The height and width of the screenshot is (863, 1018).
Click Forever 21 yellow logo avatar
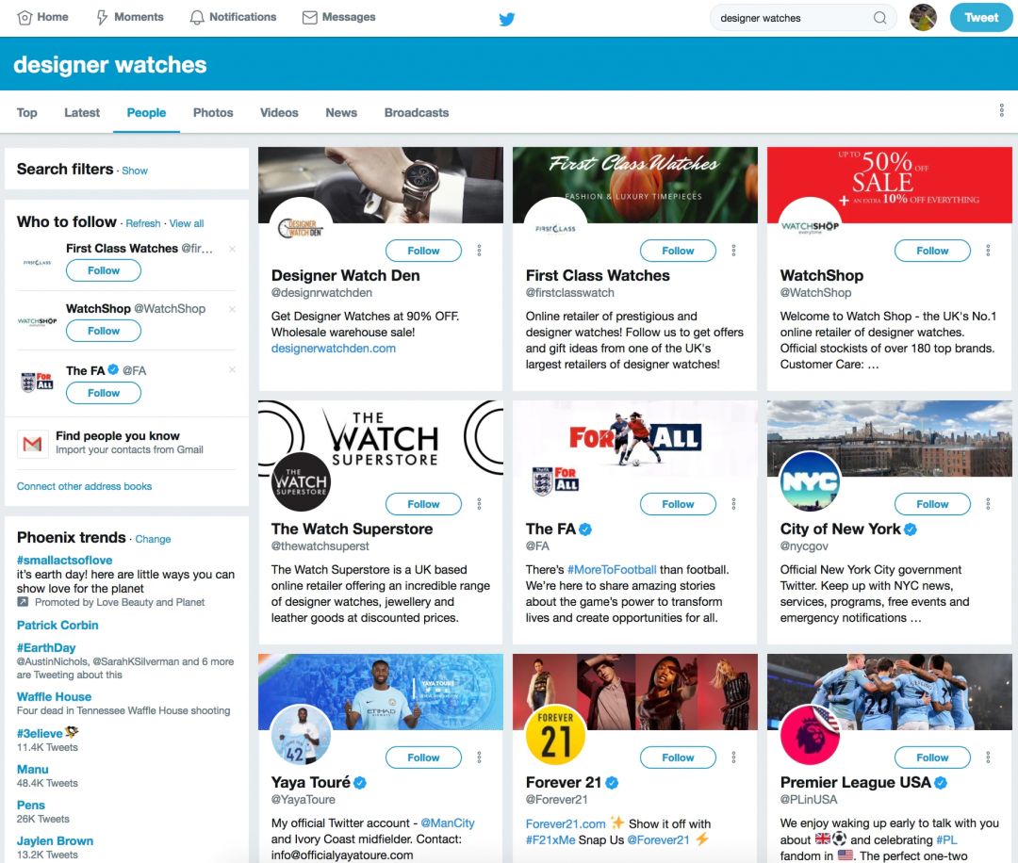click(x=555, y=735)
